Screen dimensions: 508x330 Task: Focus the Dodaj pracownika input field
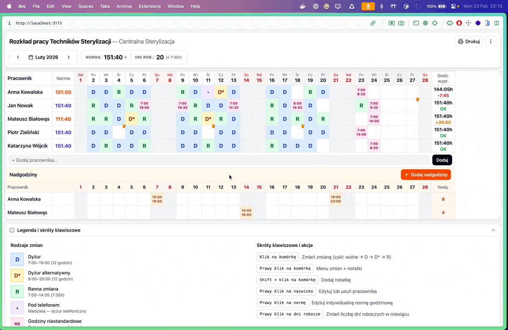coord(218,160)
